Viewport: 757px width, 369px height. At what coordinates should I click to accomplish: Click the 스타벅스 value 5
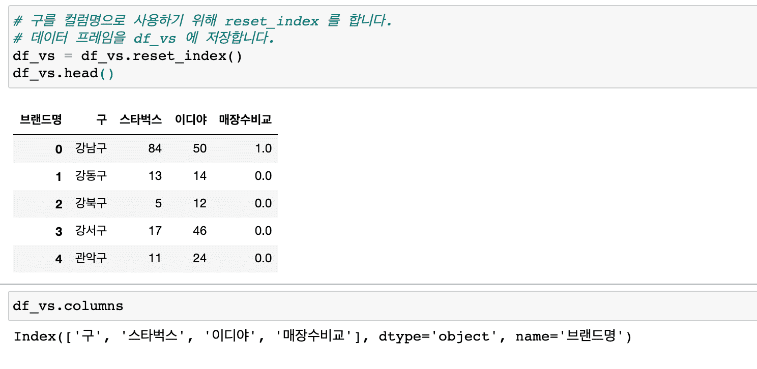coord(158,203)
